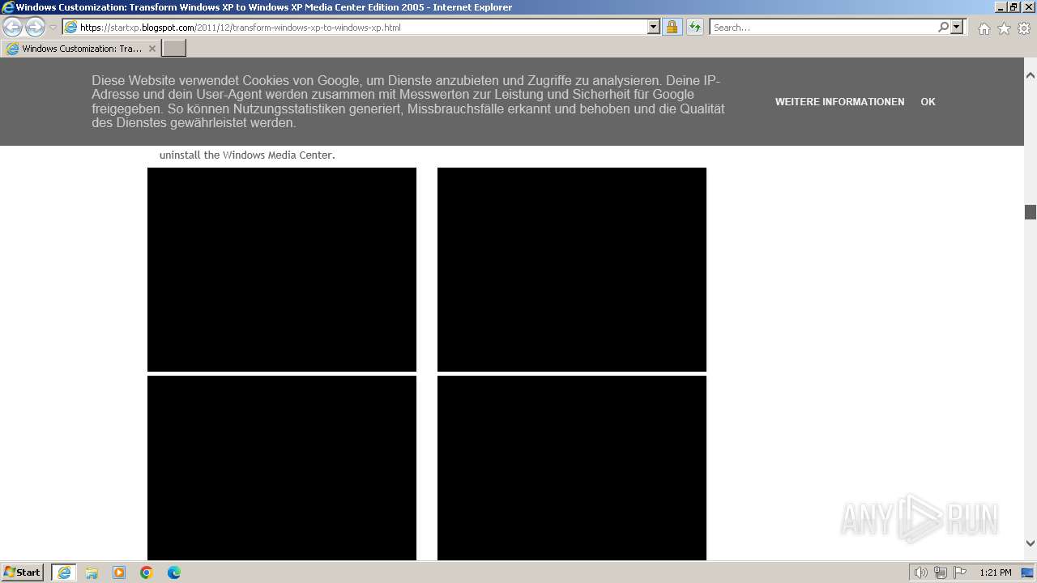Open the bottom-right black image thumbnail
Viewport: 1037px width, 583px height.
572,468
